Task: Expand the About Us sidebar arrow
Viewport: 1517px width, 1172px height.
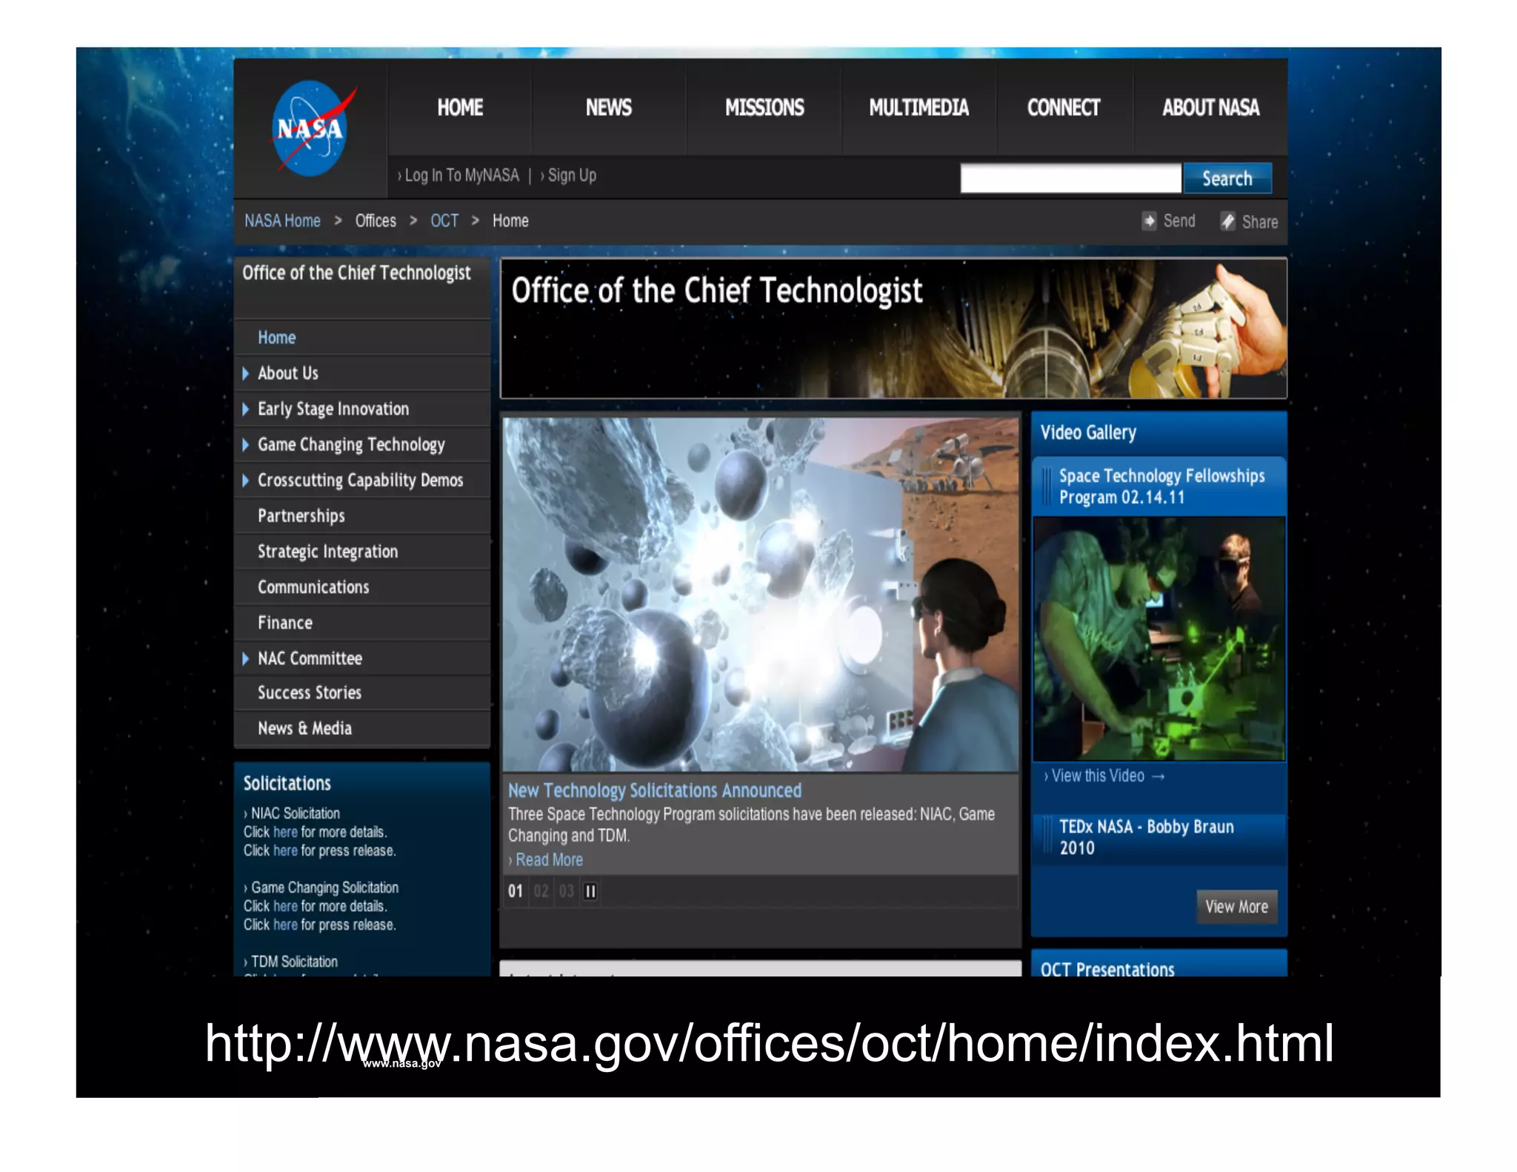Action: click(245, 373)
